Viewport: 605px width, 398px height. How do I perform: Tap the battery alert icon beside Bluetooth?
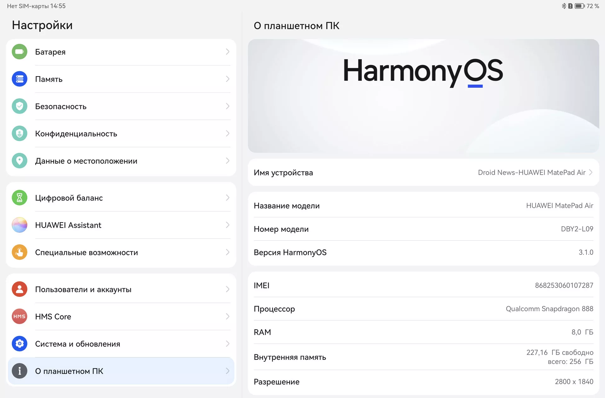(570, 6)
